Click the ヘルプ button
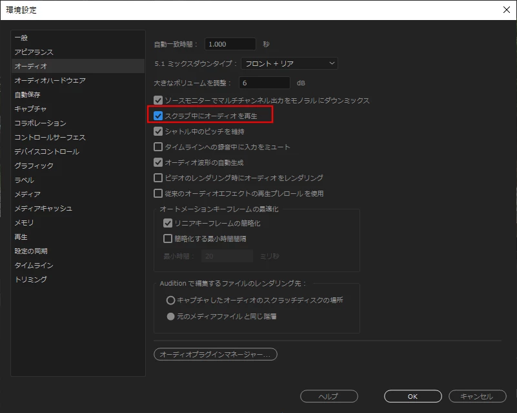517x413 pixels. coord(329,396)
